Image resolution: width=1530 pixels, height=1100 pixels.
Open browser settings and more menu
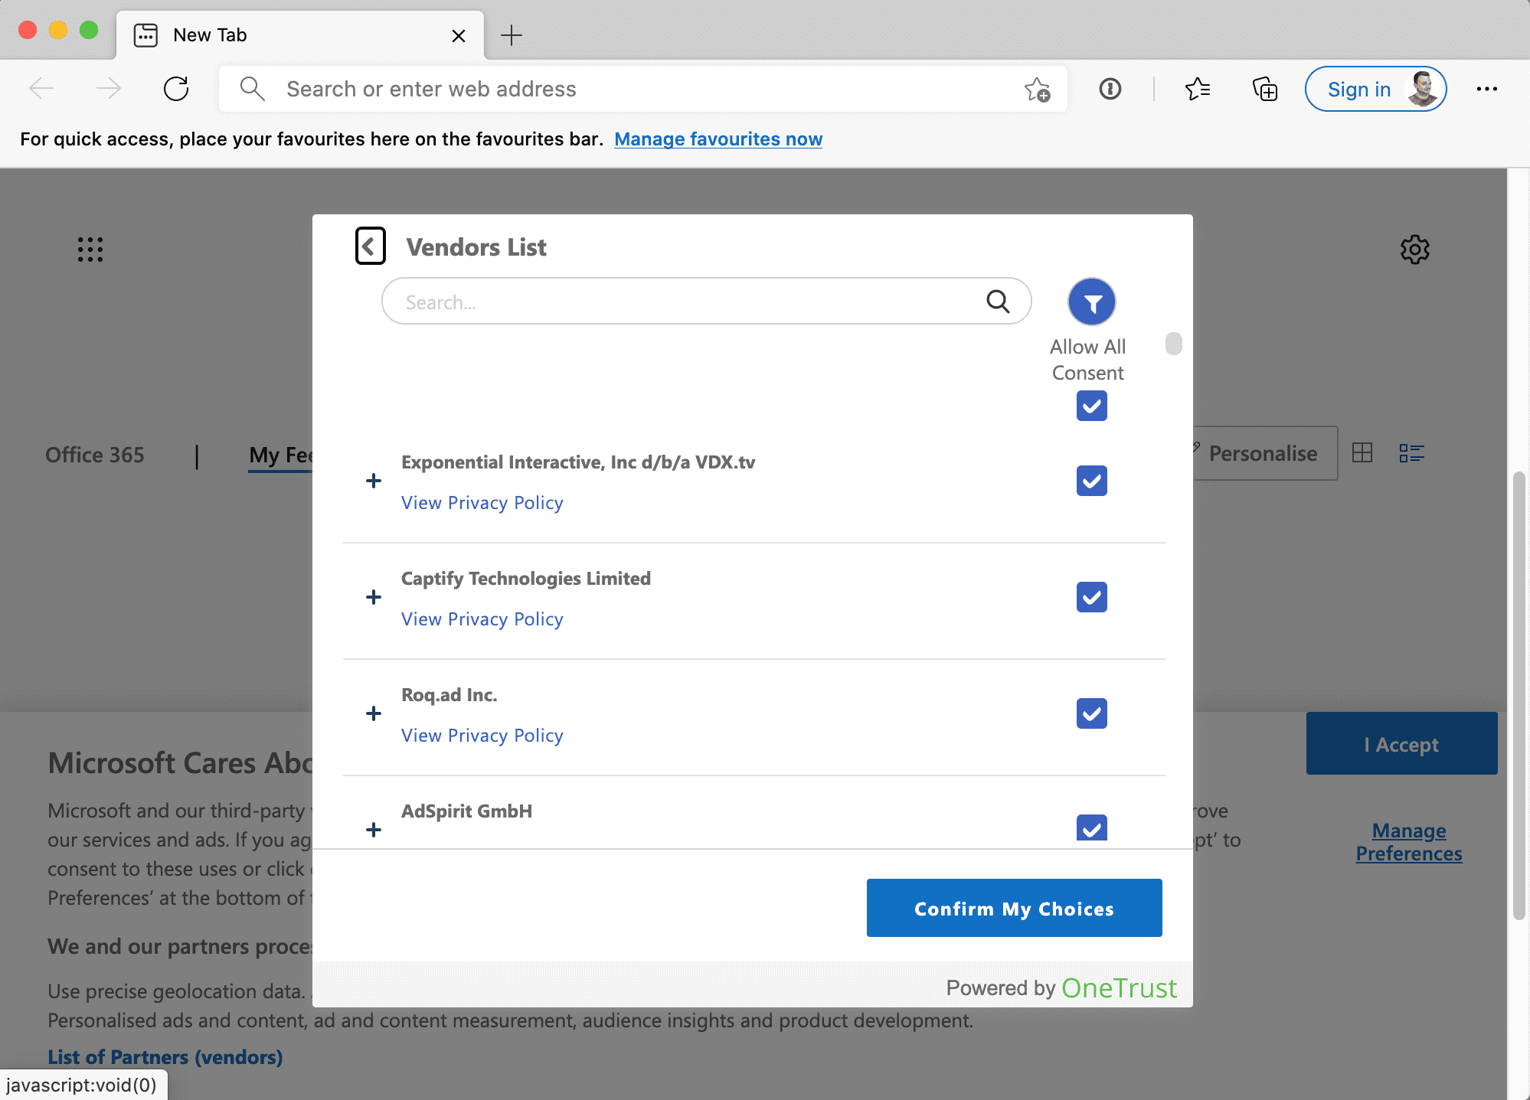pos(1486,89)
